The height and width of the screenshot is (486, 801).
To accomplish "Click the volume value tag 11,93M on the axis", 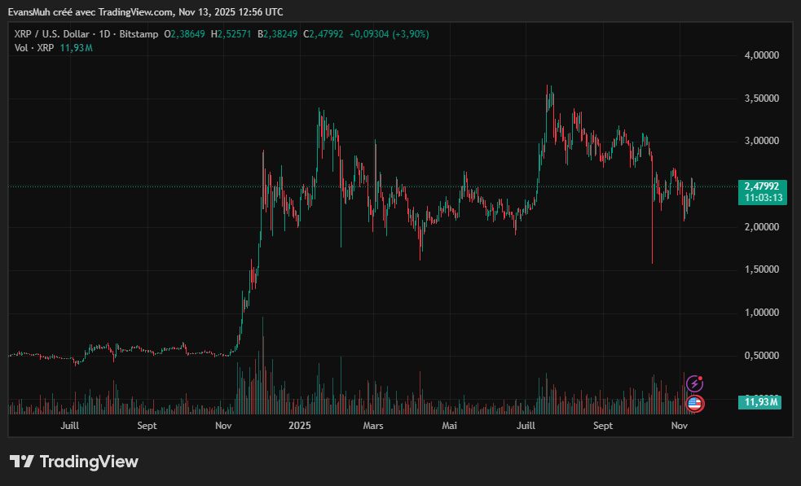I will click(x=760, y=402).
